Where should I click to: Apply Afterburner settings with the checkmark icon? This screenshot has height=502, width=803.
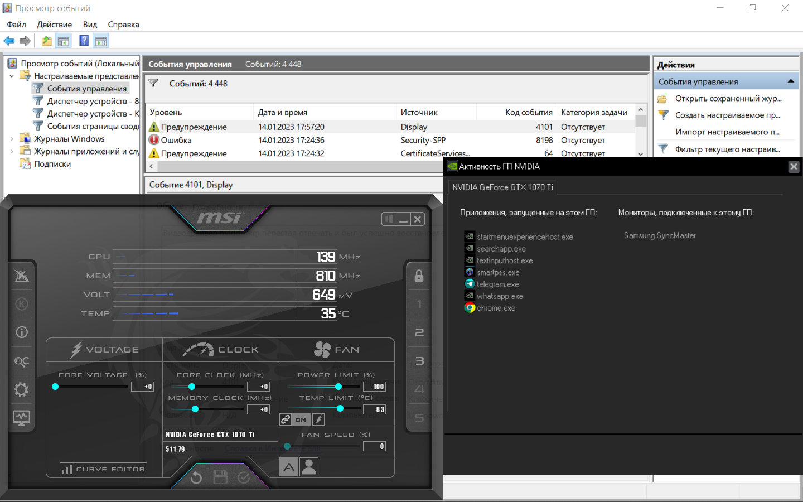[244, 477]
